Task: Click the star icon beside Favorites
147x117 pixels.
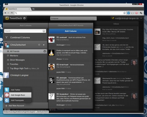Action: pos(8,64)
